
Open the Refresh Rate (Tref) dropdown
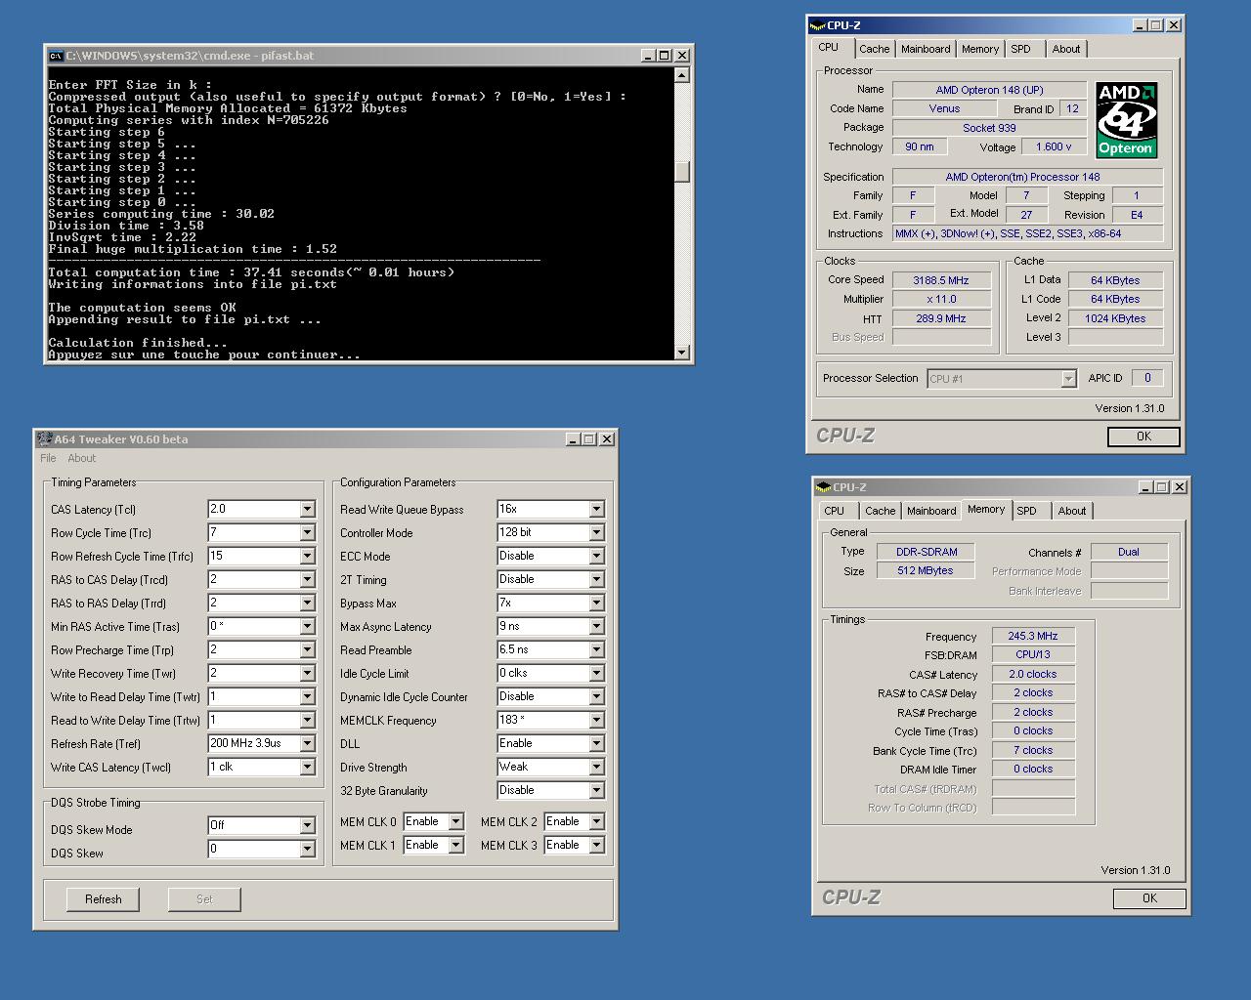(x=307, y=743)
